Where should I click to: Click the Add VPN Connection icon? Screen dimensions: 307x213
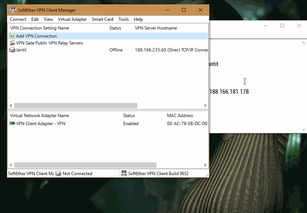[x=12, y=36]
